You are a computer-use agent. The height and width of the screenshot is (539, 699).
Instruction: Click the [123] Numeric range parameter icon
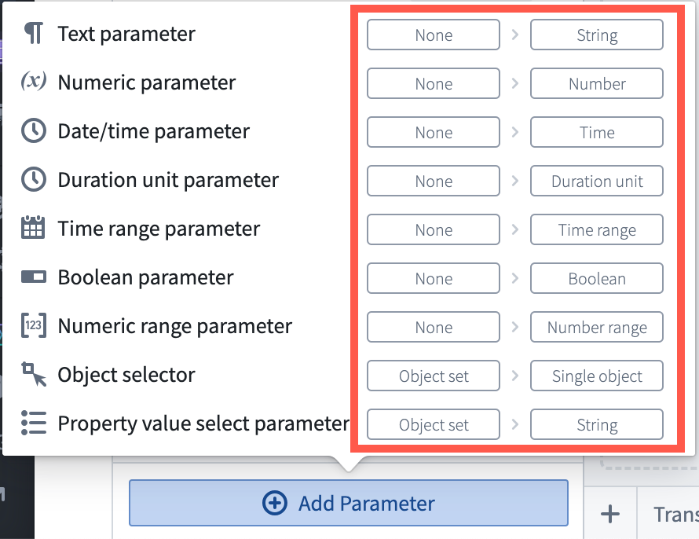[34, 325]
